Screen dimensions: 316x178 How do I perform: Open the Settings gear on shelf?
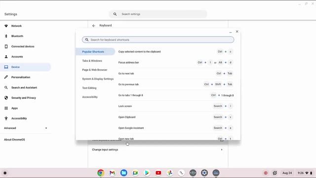tap(204, 173)
